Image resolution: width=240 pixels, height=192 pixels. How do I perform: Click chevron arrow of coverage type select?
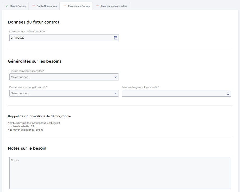(115, 77)
